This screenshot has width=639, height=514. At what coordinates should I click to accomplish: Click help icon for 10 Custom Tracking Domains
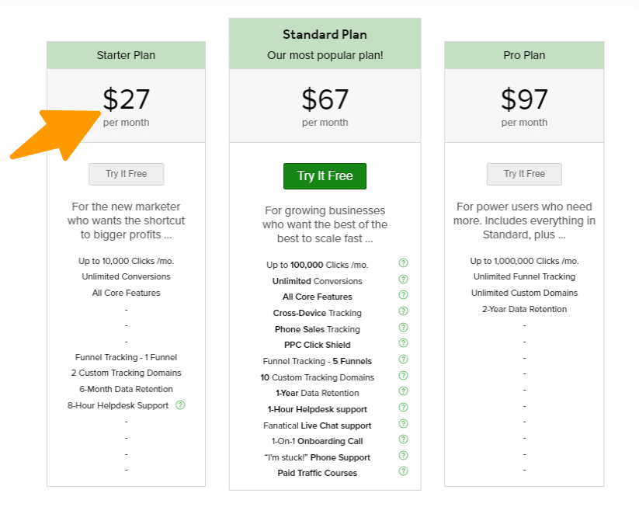coord(403,377)
